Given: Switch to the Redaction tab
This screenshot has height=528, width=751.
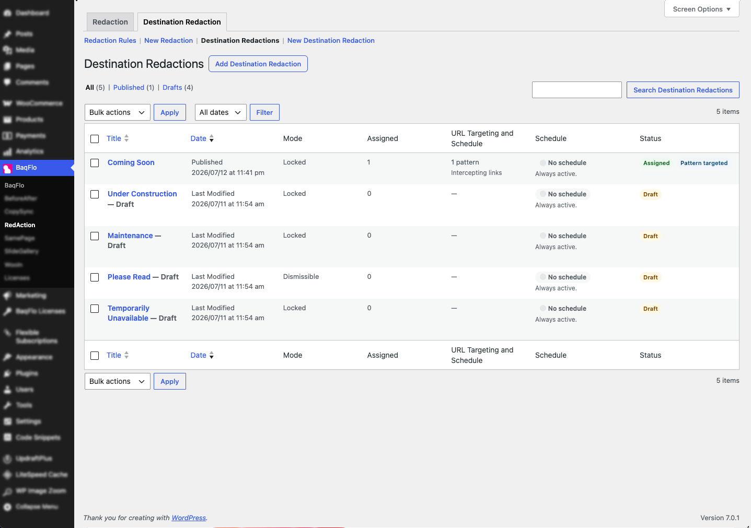Looking at the screenshot, I should coord(110,22).
